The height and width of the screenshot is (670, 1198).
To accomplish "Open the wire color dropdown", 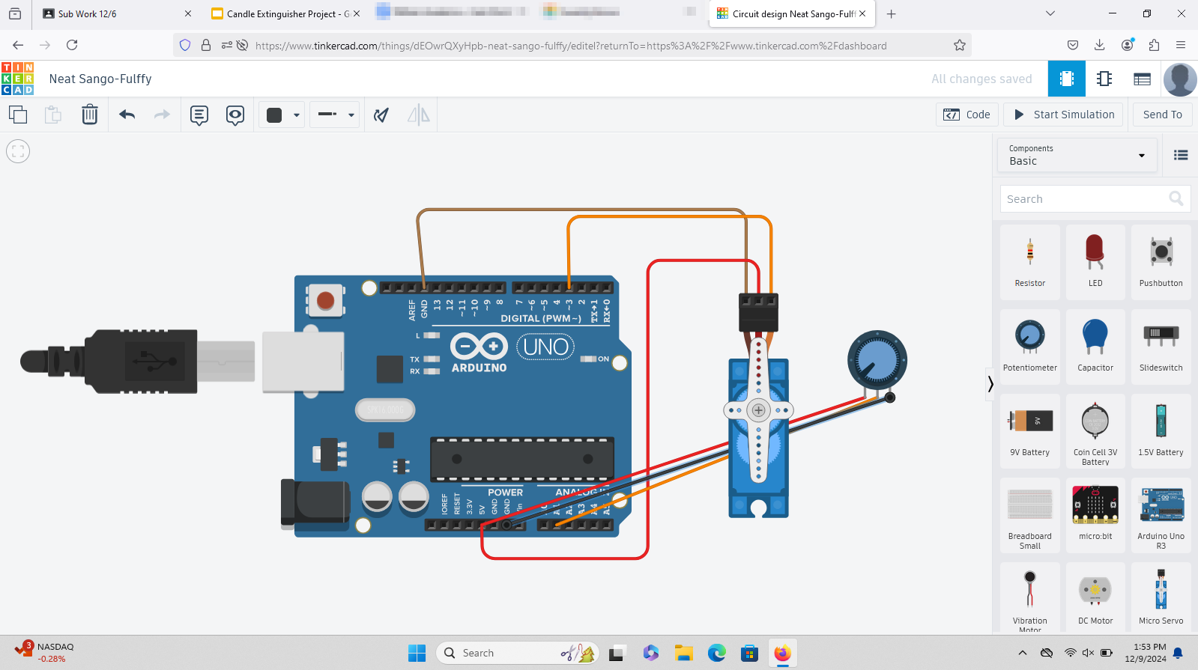I will [282, 115].
